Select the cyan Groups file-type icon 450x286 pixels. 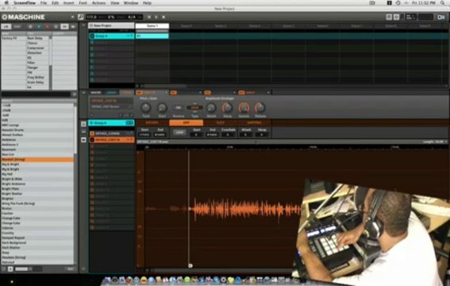(39, 27)
